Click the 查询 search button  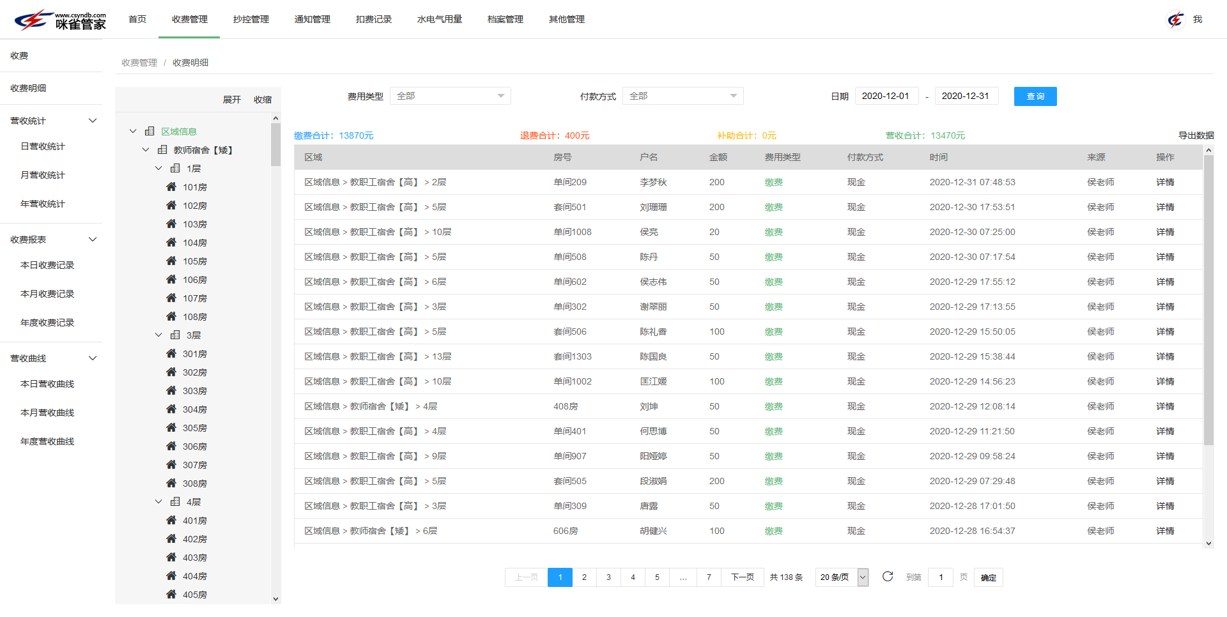point(1035,96)
